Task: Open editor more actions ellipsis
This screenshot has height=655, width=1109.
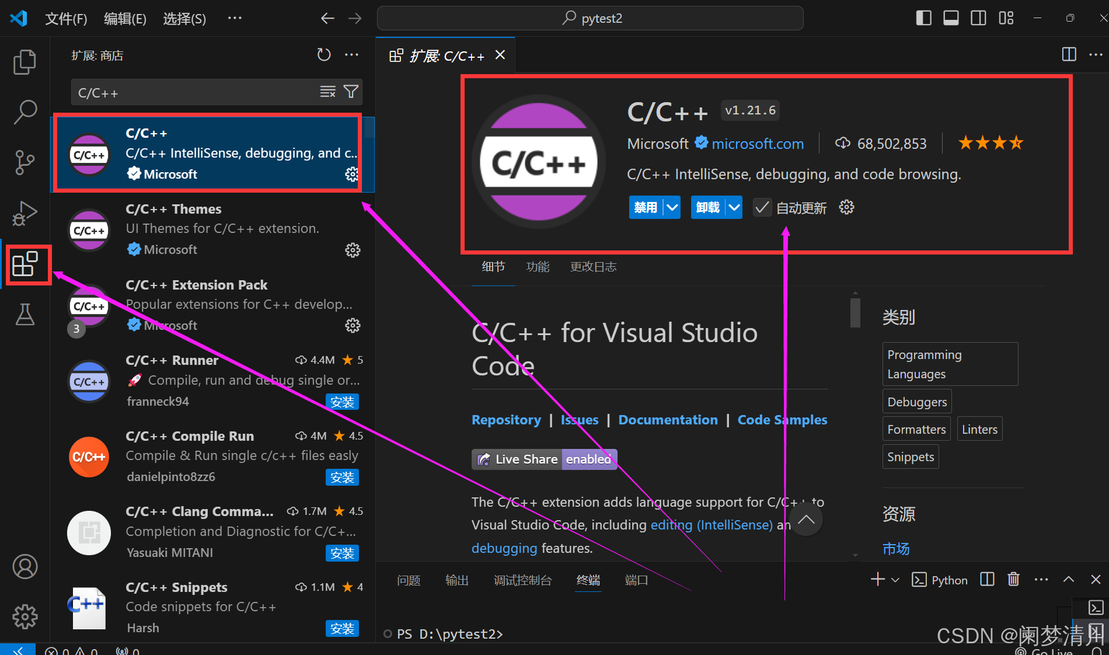Action: tap(1096, 54)
